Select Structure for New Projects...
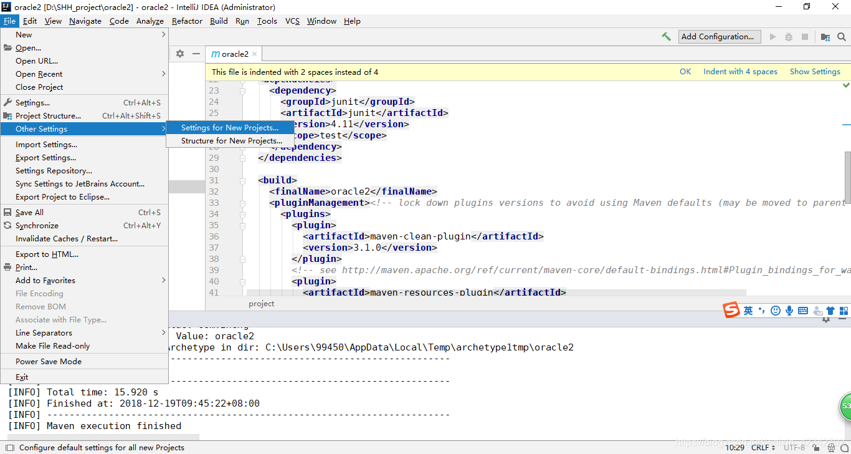Viewport: 851px width, 454px height. tap(230, 141)
